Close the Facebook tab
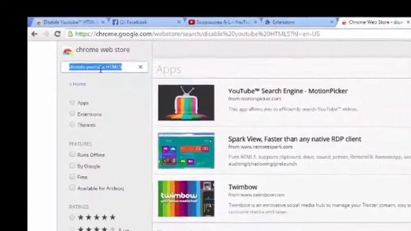Viewport: 411px width, 231px height. [x=179, y=22]
